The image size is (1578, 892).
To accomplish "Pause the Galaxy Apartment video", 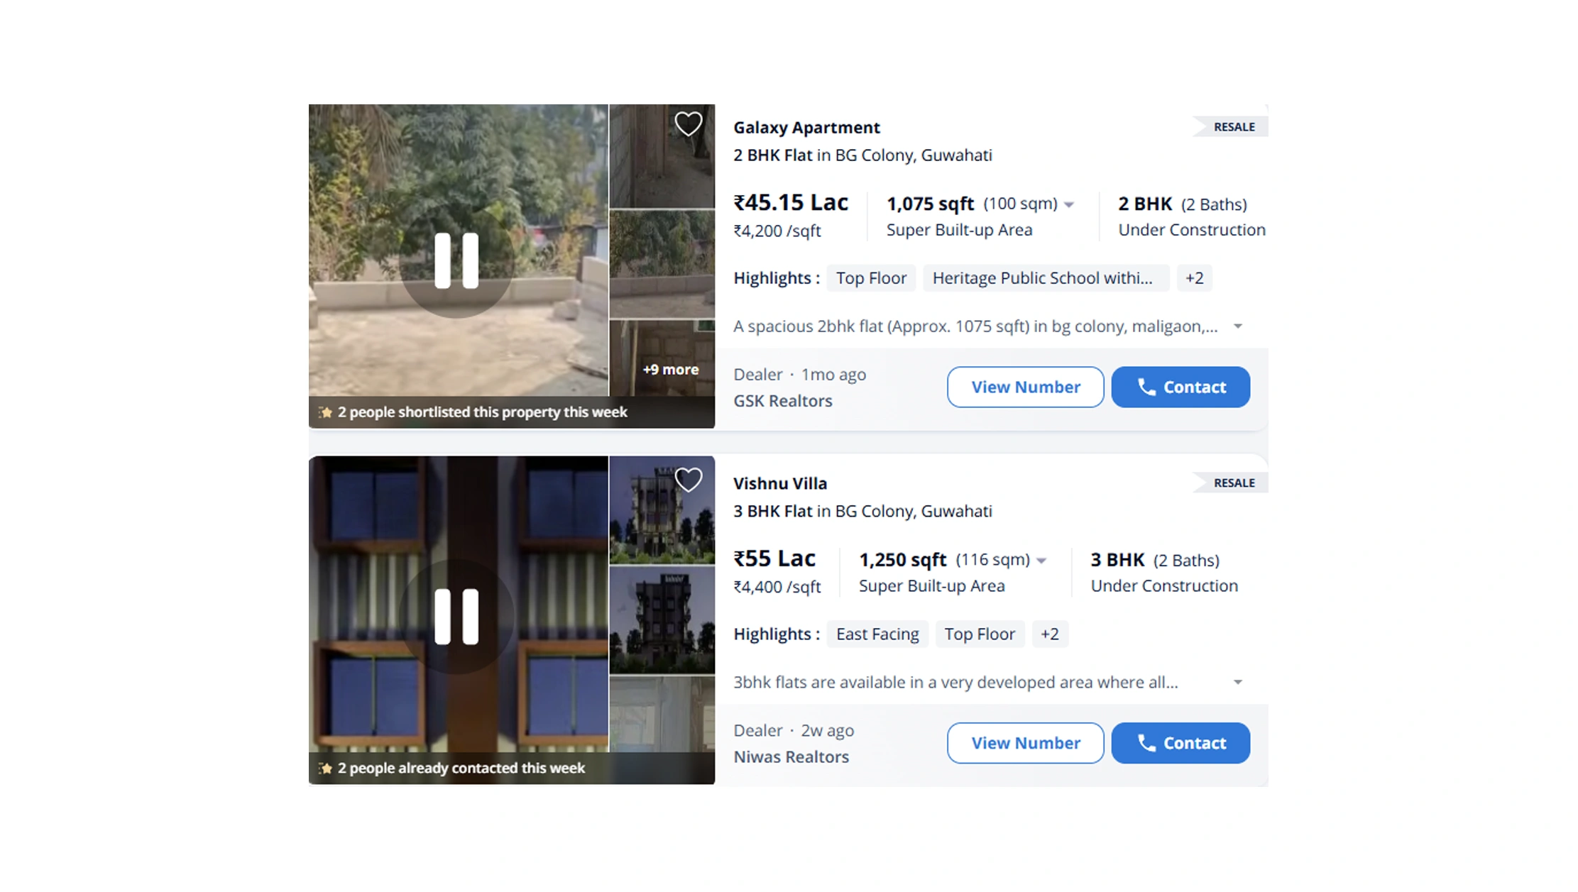I will click(x=456, y=260).
